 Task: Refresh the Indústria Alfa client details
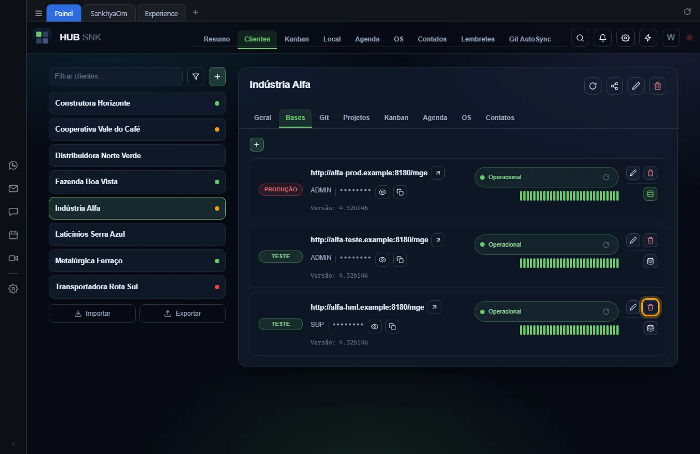[x=593, y=86]
